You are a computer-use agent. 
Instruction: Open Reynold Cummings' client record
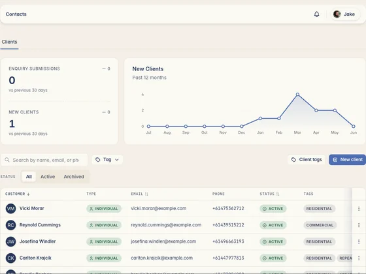tap(40, 225)
